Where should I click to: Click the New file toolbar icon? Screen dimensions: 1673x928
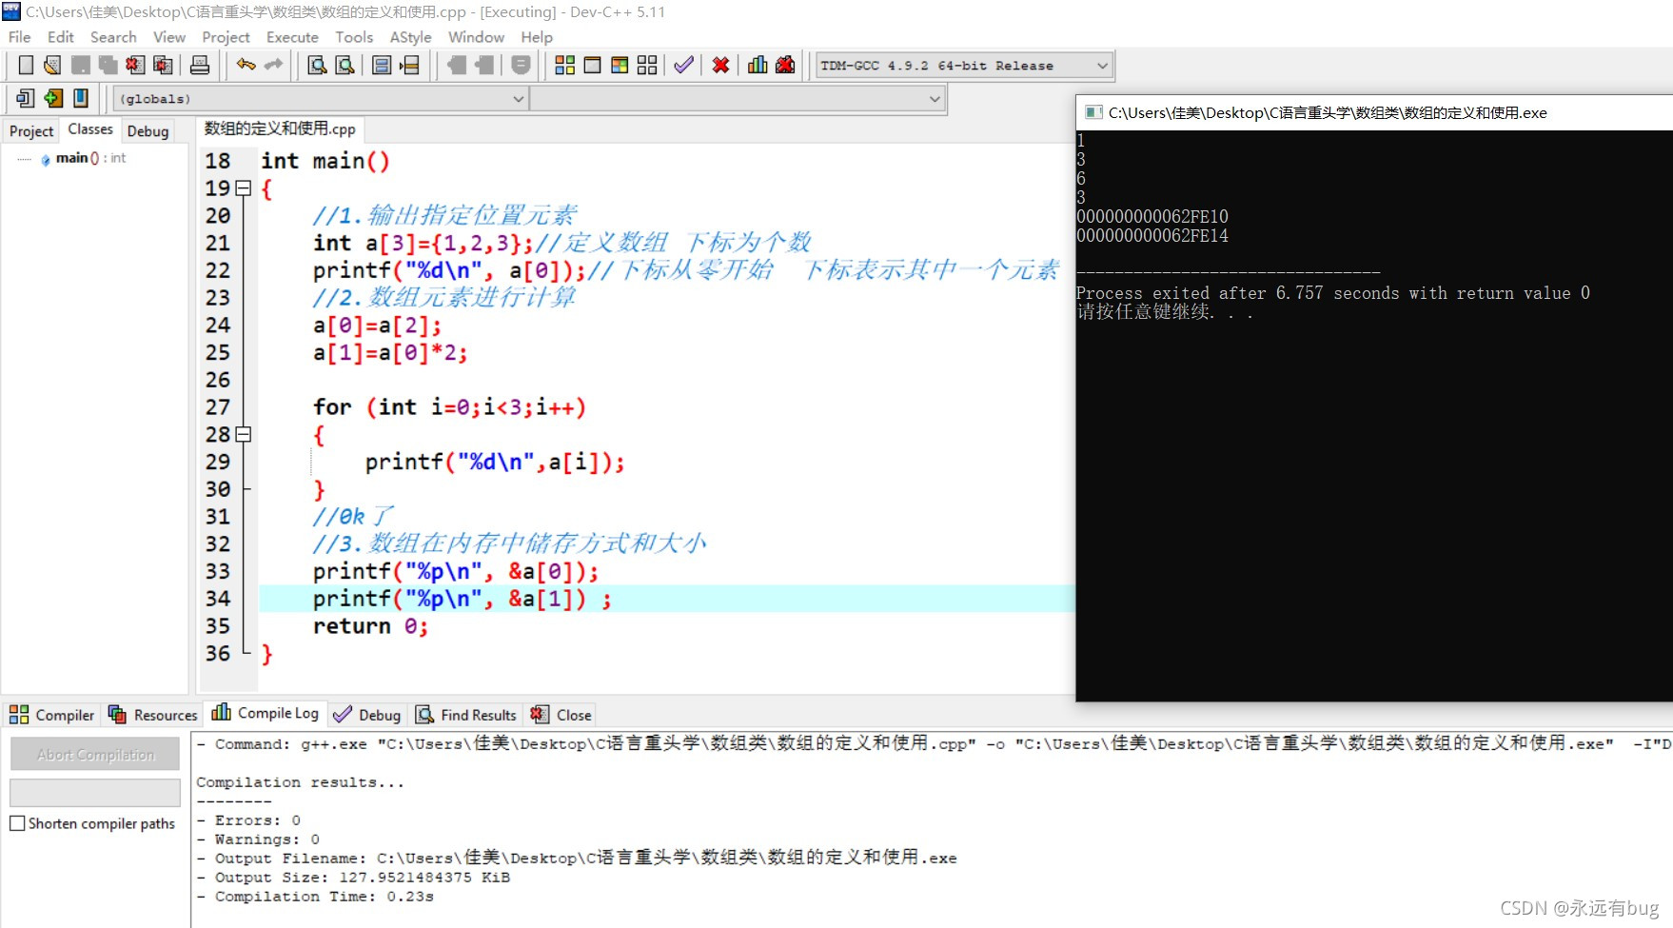26,65
